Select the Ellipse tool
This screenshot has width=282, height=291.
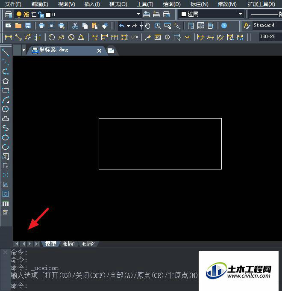(6, 137)
